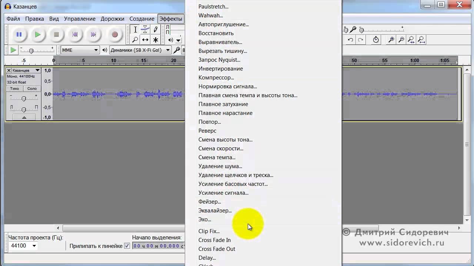Select the Multi-tool asterisk mode
This screenshot has height=266, width=474.
click(x=156, y=40)
